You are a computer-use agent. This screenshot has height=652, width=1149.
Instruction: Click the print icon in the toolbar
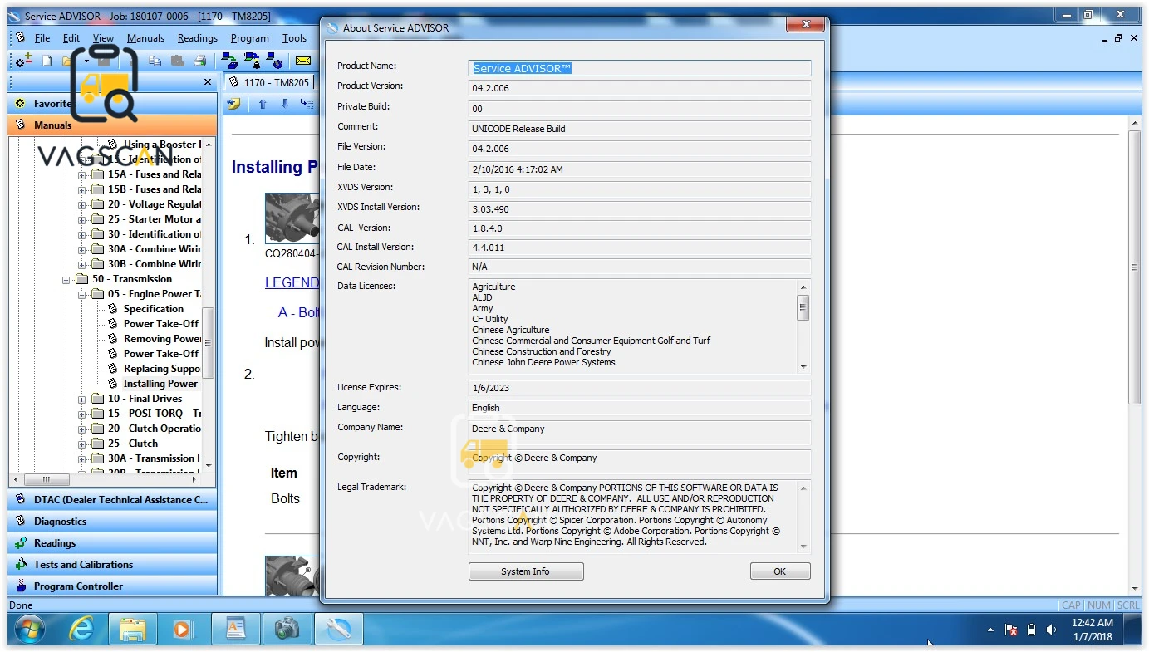point(199,61)
